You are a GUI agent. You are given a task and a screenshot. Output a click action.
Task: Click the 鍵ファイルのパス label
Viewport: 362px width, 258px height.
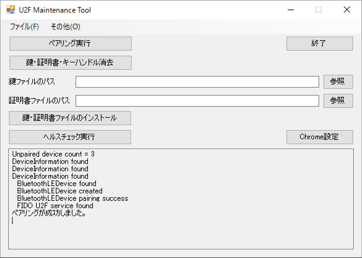click(x=32, y=81)
